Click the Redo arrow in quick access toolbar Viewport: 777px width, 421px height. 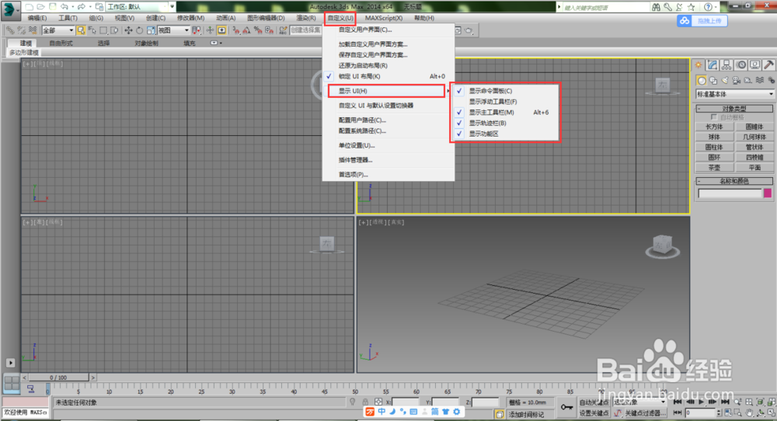(x=82, y=7)
